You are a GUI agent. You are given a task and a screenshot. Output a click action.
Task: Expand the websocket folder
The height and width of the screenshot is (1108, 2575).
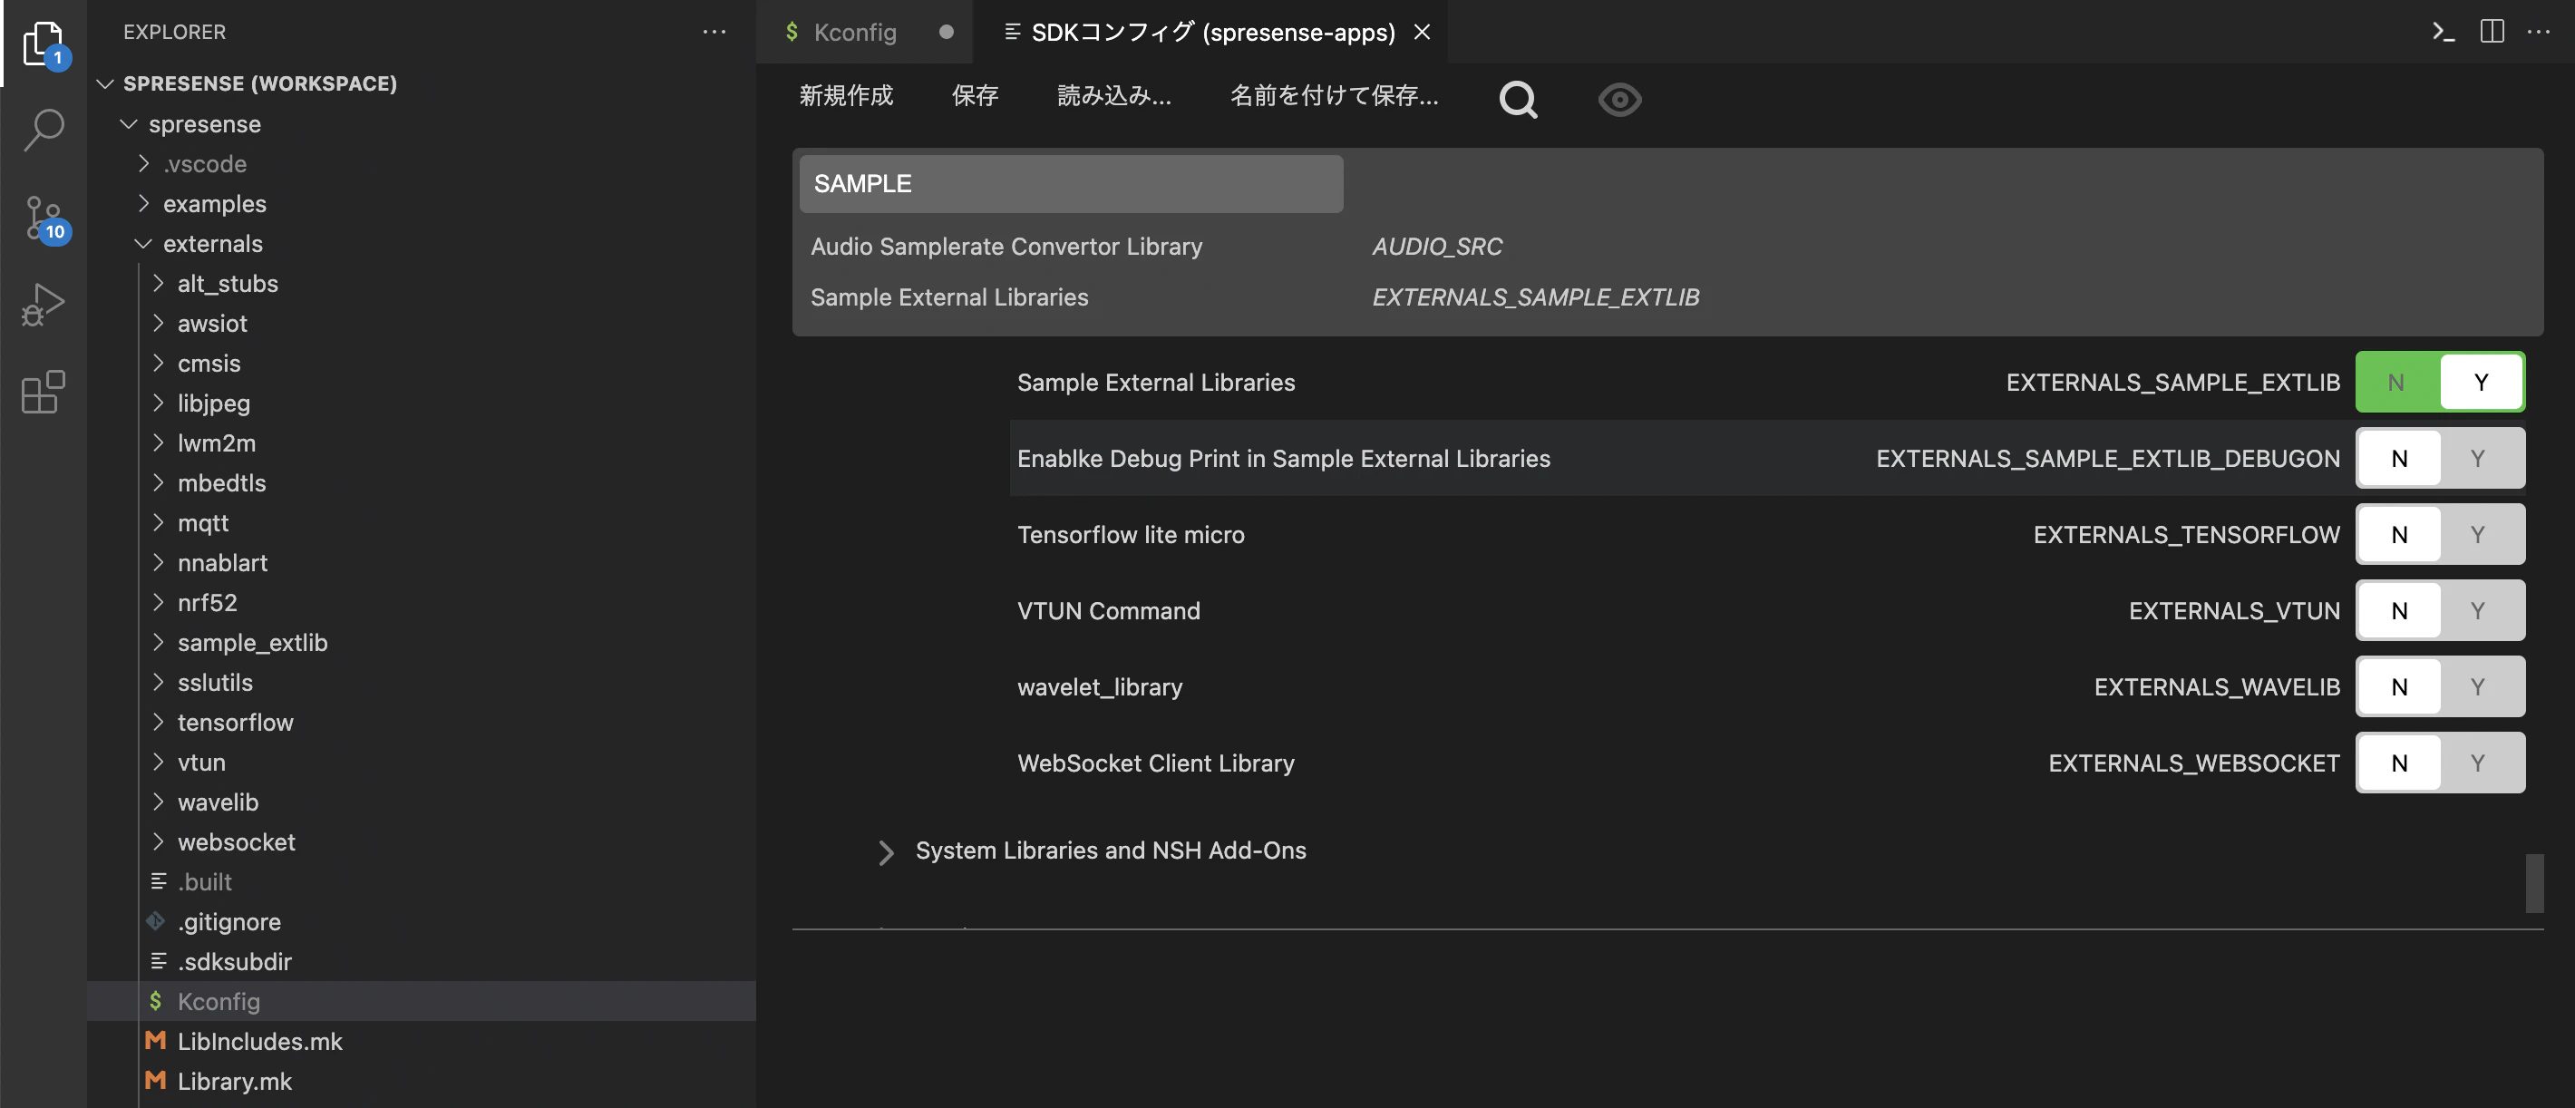[x=158, y=842]
